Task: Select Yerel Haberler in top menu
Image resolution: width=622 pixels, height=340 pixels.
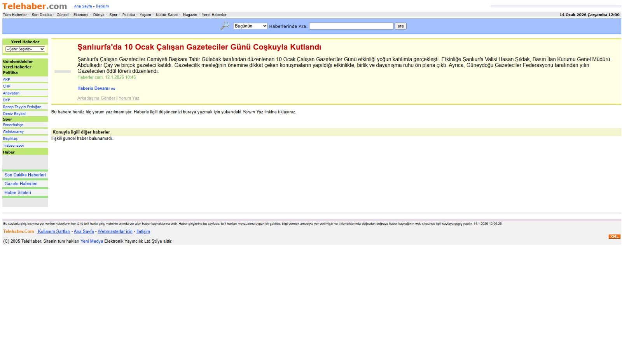Action: (214, 15)
